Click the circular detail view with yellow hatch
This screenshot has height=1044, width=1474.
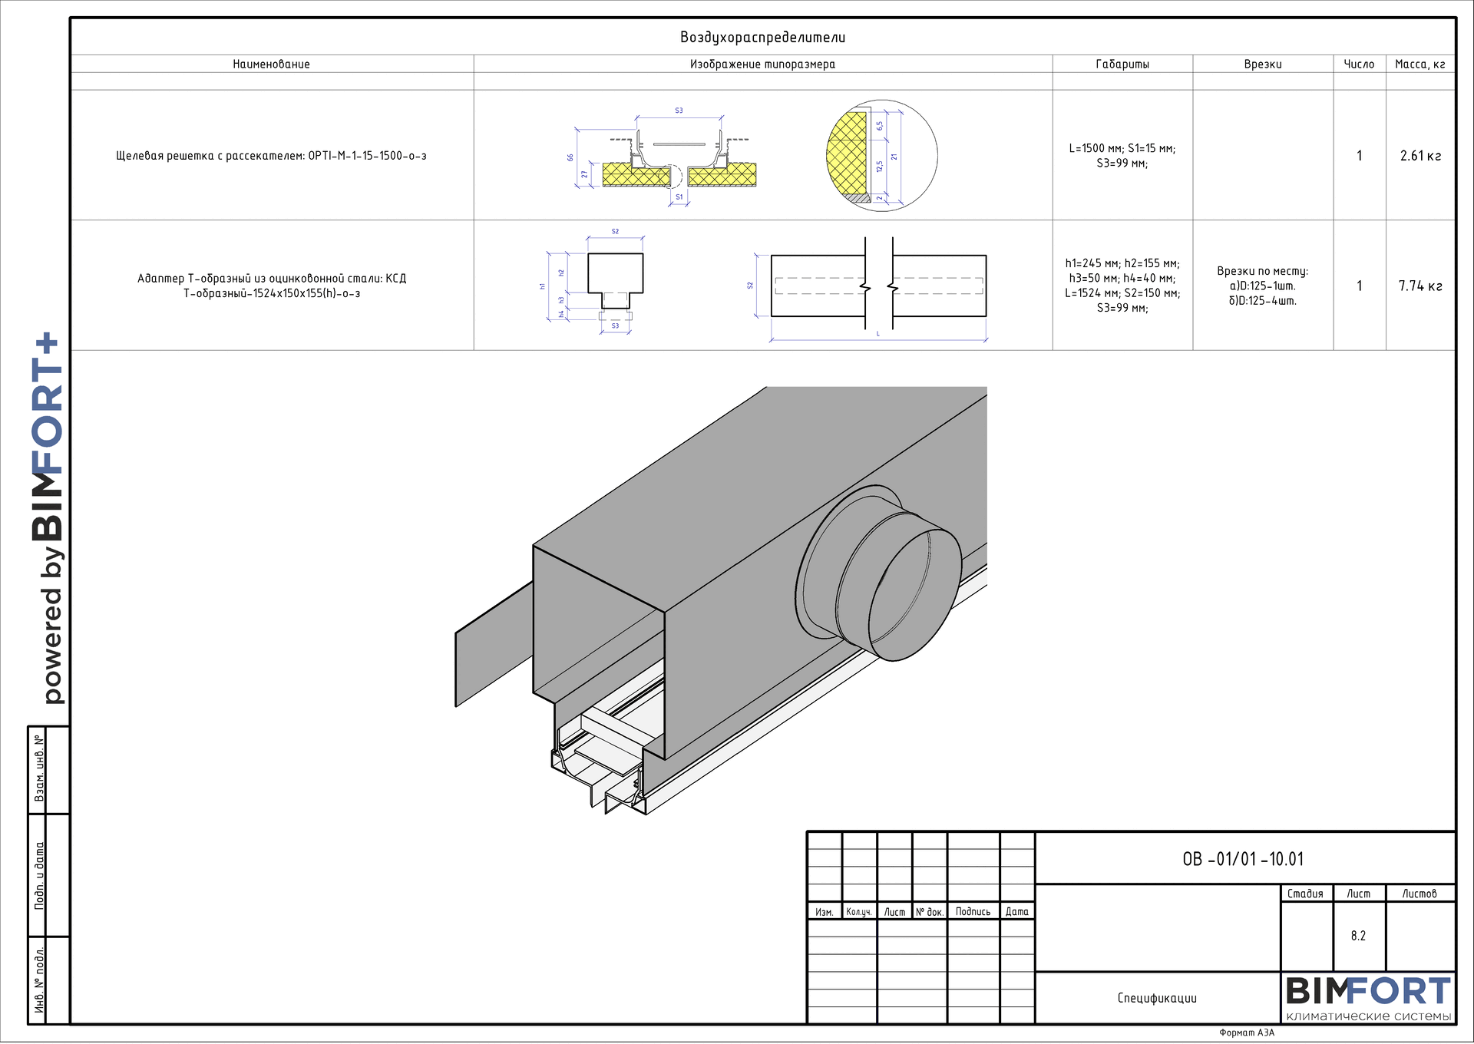pos(881,155)
